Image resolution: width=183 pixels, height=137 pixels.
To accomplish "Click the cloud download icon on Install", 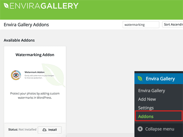I will point(44,130).
